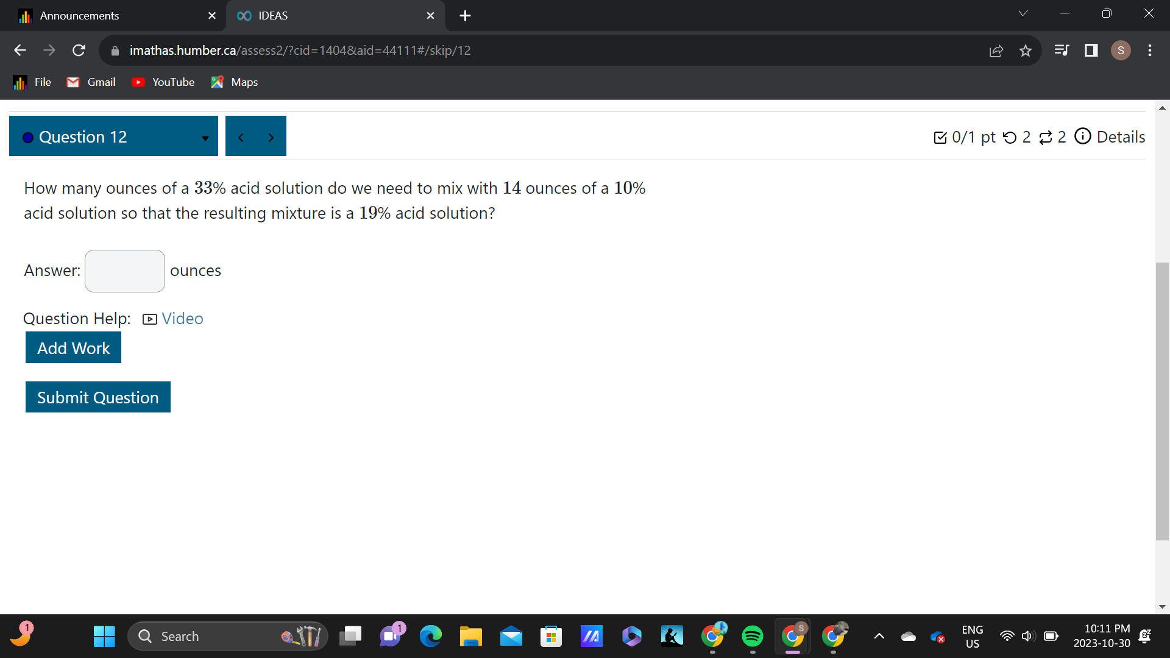The width and height of the screenshot is (1170, 658).
Task: Go to next question arrow
Action: click(271, 138)
